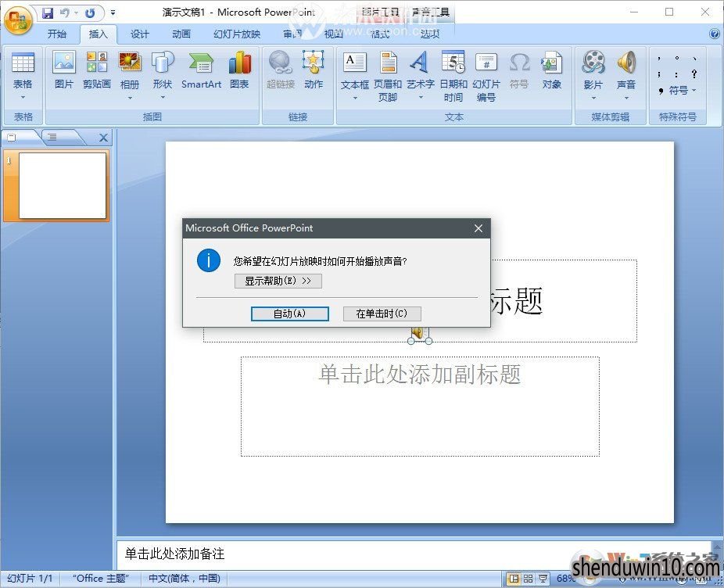The height and width of the screenshot is (588, 724).
Task: Choose 自动(A) in the sound dialog
Action: pyautogui.click(x=290, y=314)
